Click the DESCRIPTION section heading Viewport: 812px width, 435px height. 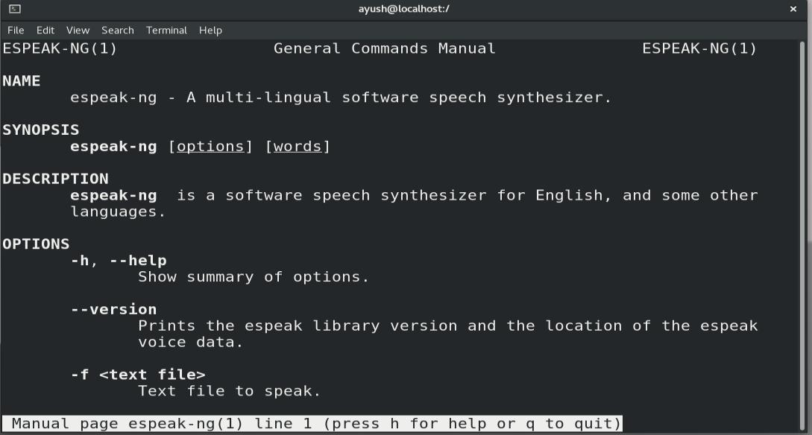pyautogui.click(x=55, y=179)
